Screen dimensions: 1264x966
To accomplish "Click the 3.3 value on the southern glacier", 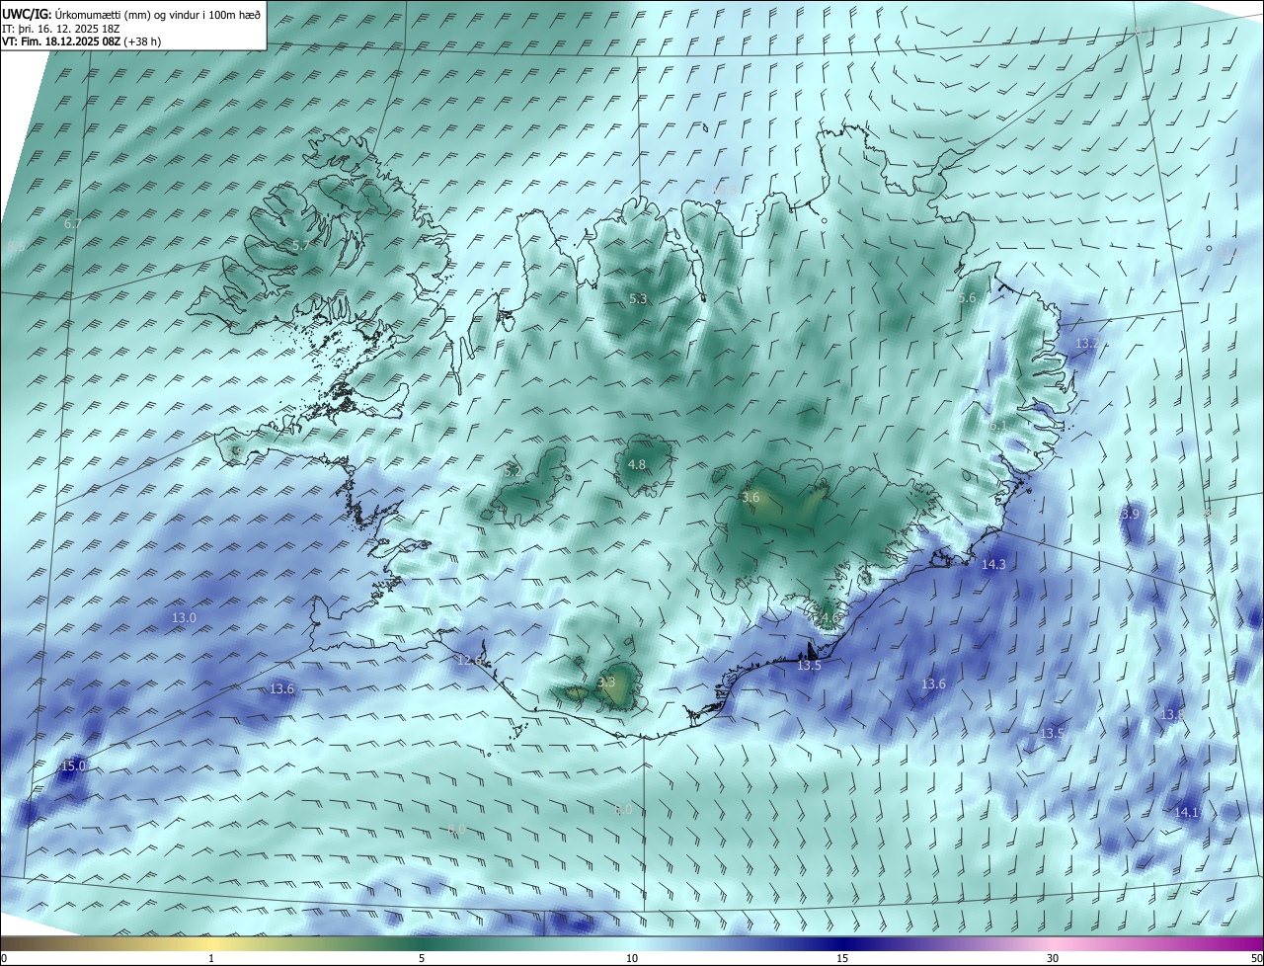I will [606, 683].
